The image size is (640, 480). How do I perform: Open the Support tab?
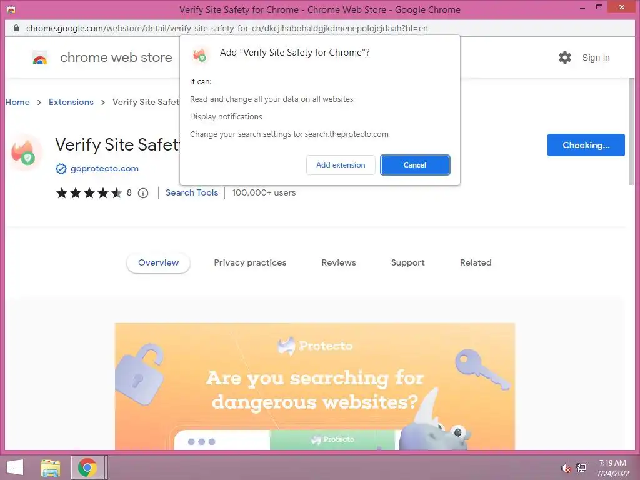click(x=407, y=263)
